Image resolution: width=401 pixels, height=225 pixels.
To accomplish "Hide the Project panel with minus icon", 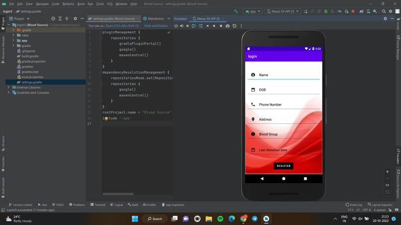I will coord(82,19).
